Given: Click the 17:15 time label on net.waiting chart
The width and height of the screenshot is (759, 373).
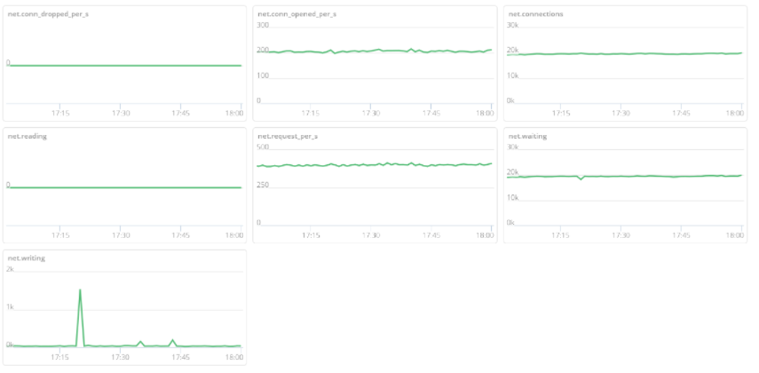Looking at the screenshot, I should tap(560, 235).
